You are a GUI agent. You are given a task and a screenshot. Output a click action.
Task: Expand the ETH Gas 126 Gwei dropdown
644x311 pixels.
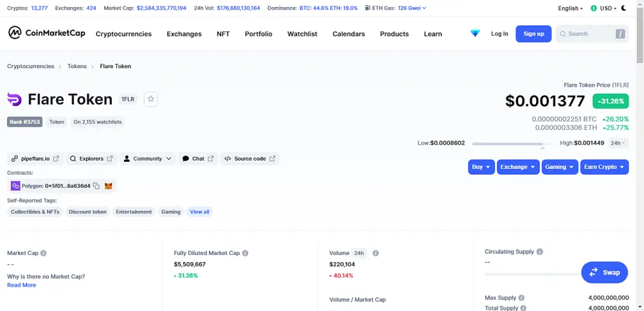[412, 8]
